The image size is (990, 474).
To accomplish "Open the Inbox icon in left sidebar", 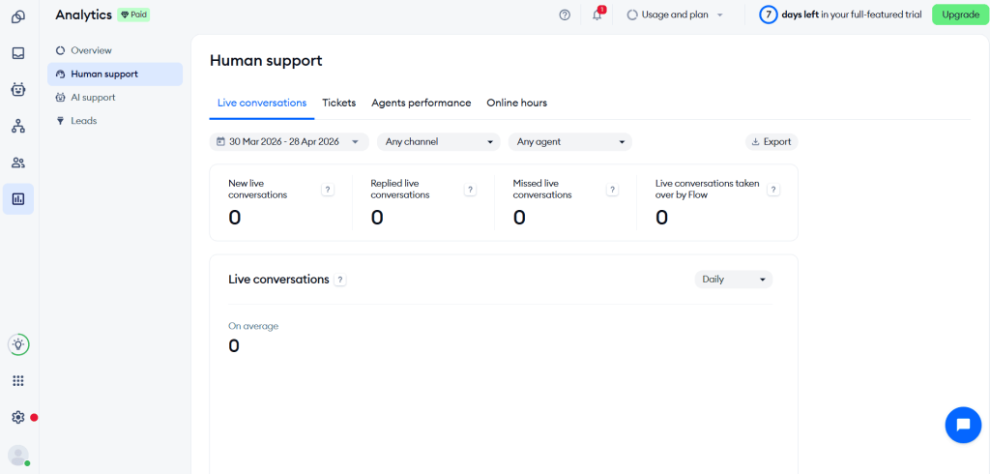I will (18, 54).
